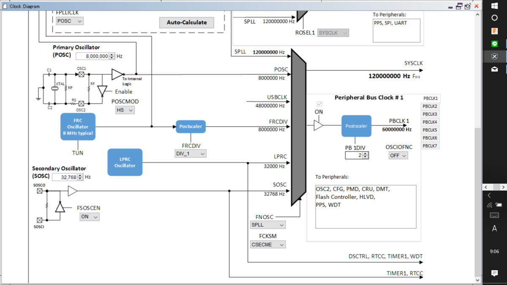
Task: Click the TUN label under FRC Oscillator
Action: (x=78, y=153)
